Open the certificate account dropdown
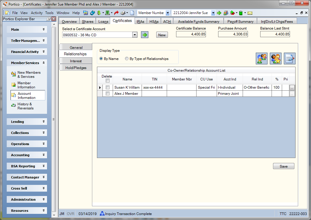 (x=135, y=35)
